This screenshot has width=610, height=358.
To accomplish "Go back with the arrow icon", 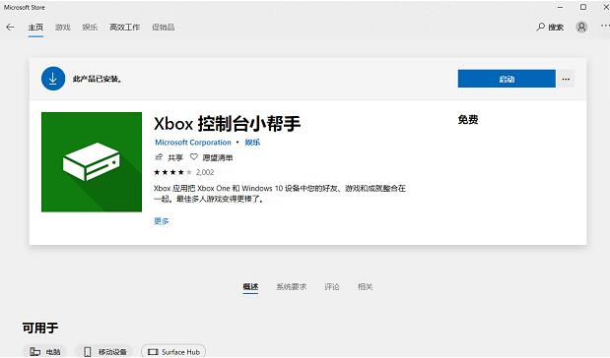I will point(10,28).
